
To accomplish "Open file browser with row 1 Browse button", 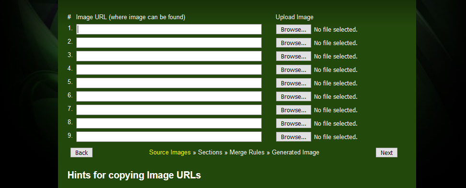I will pyautogui.click(x=293, y=29).
